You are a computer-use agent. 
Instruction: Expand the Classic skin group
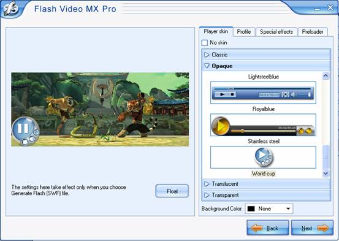click(266, 55)
